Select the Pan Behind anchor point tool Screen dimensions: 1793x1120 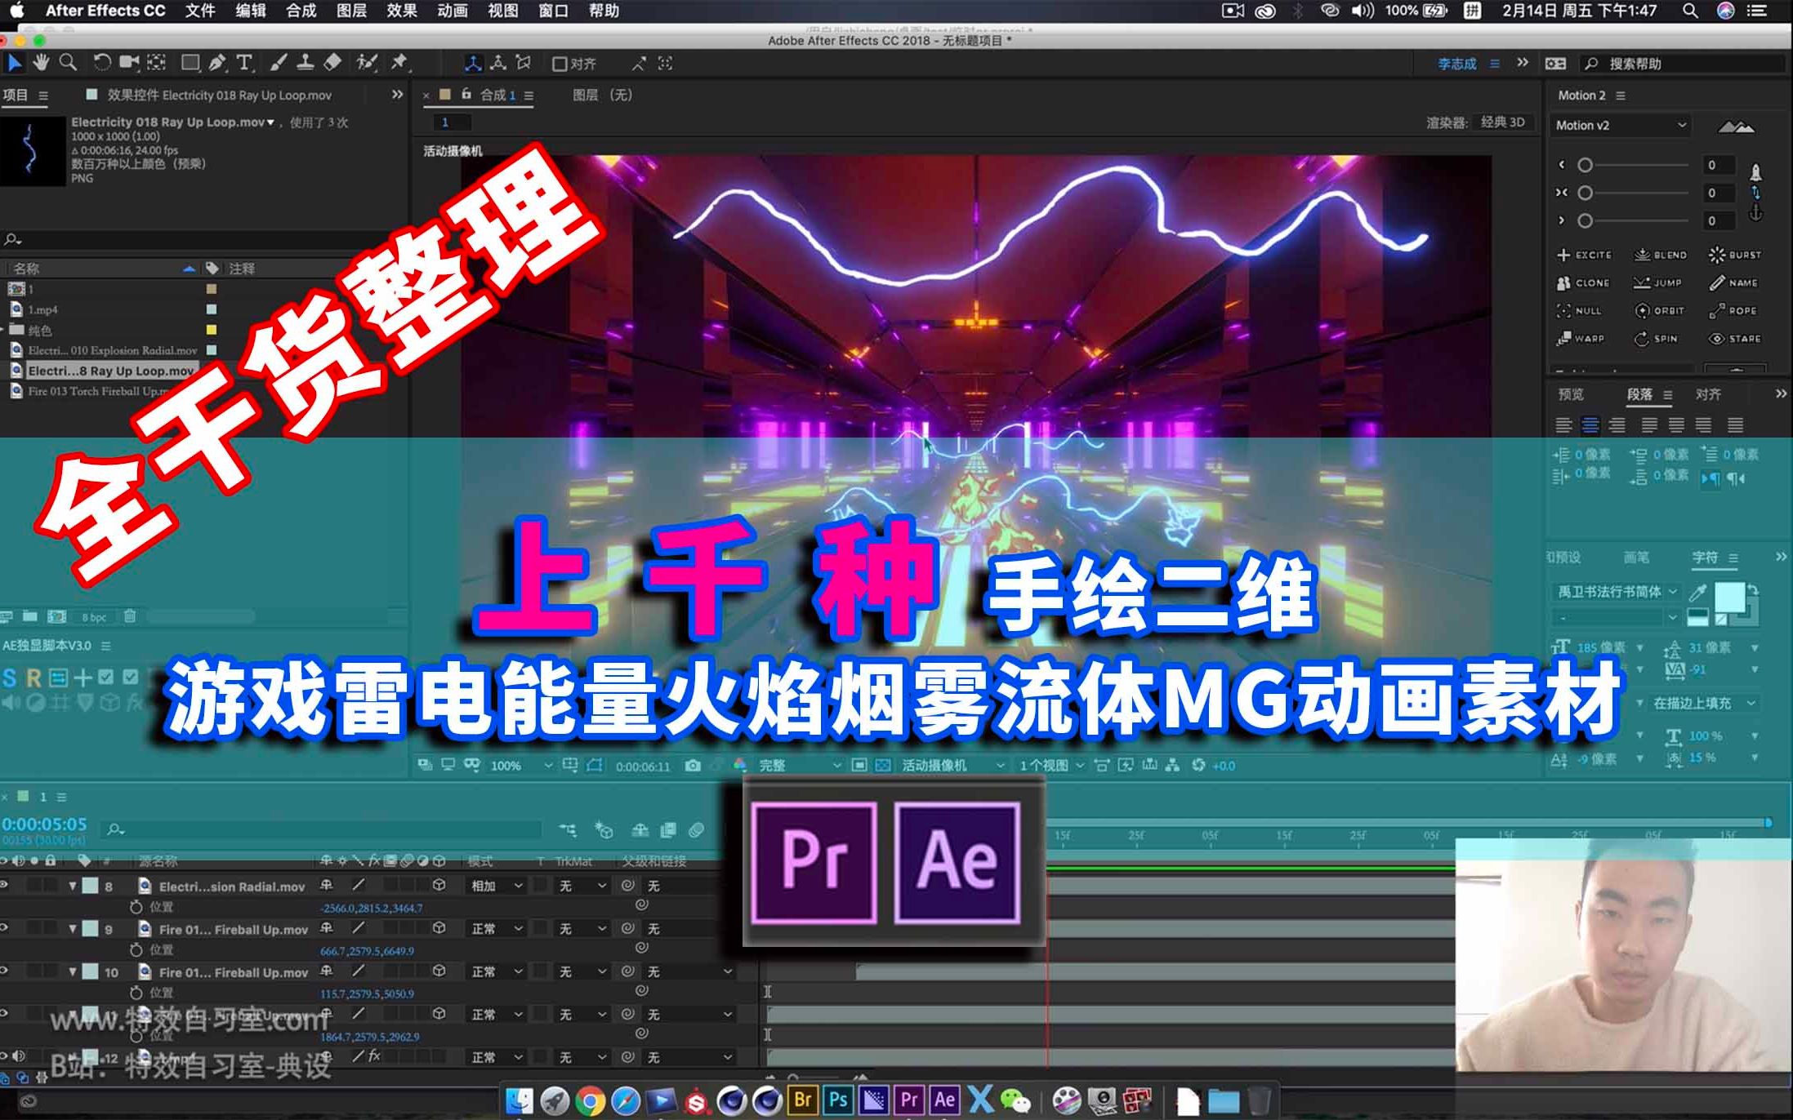(156, 63)
